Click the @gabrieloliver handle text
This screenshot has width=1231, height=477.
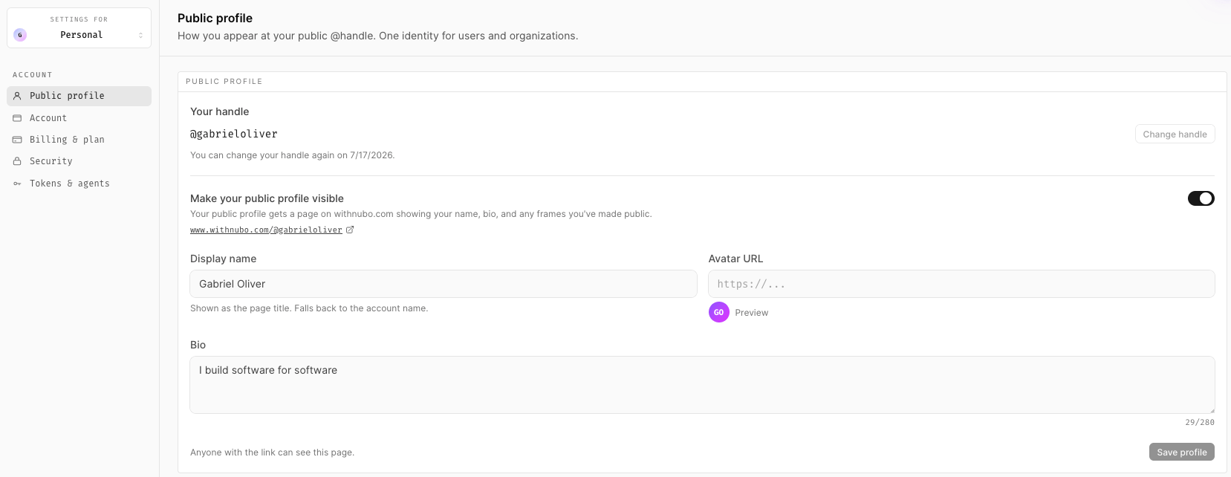pyautogui.click(x=234, y=134)
